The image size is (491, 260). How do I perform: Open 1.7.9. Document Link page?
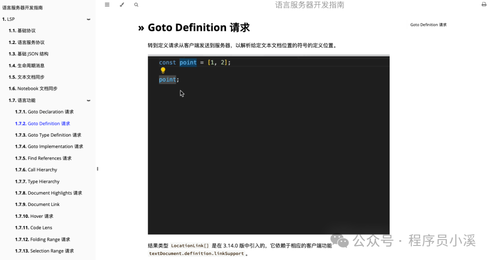click(37, 204)
